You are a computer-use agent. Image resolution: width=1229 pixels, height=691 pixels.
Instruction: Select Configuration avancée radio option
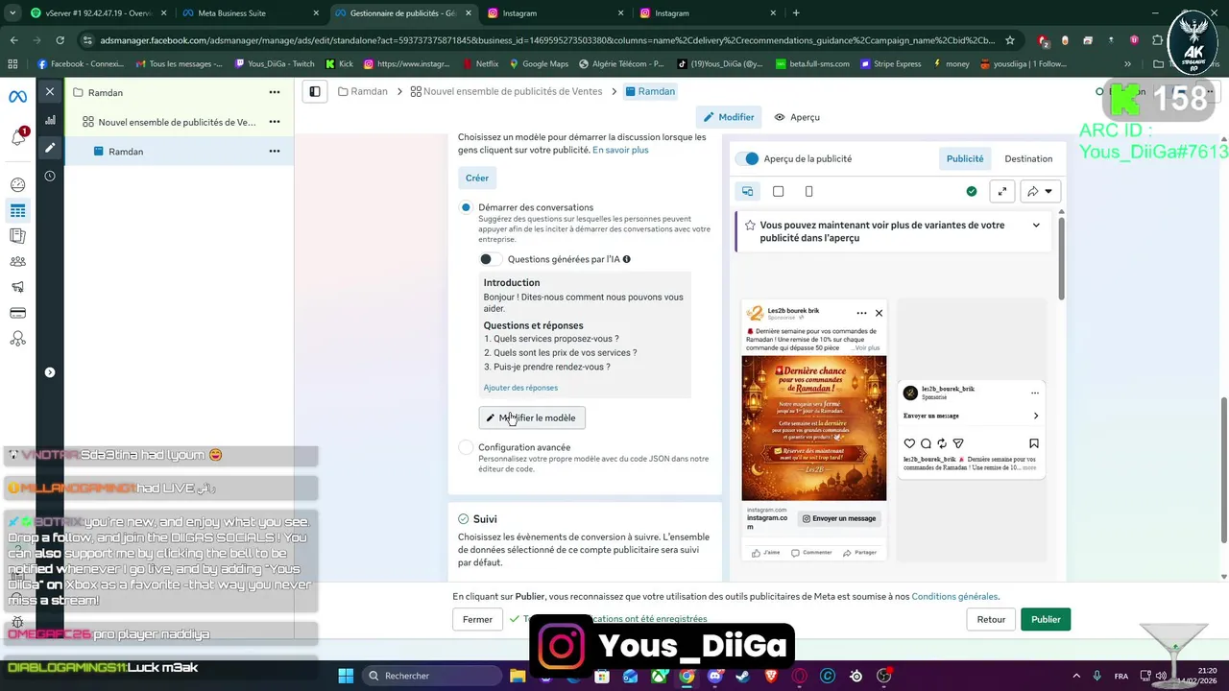point(466,447)
